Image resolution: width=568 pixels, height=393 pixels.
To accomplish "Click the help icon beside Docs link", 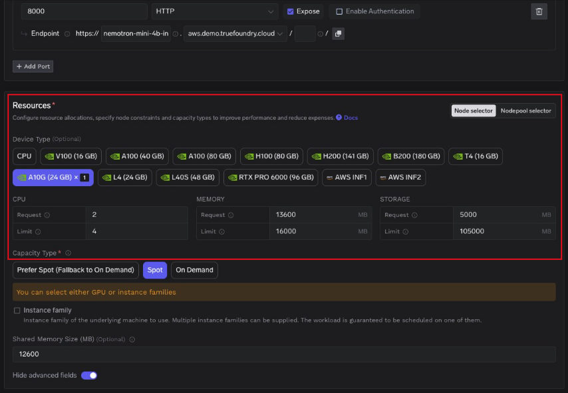I will click(339, 117).
